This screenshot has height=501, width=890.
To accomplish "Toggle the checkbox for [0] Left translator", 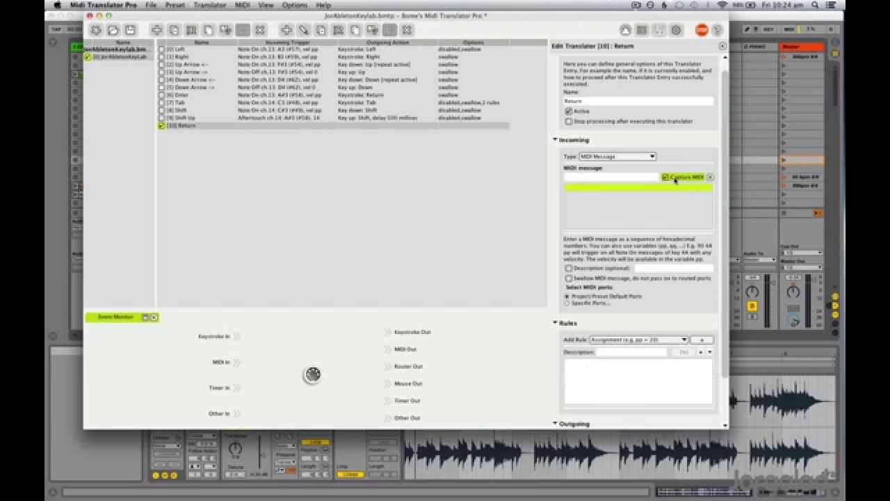I will 161,49.
